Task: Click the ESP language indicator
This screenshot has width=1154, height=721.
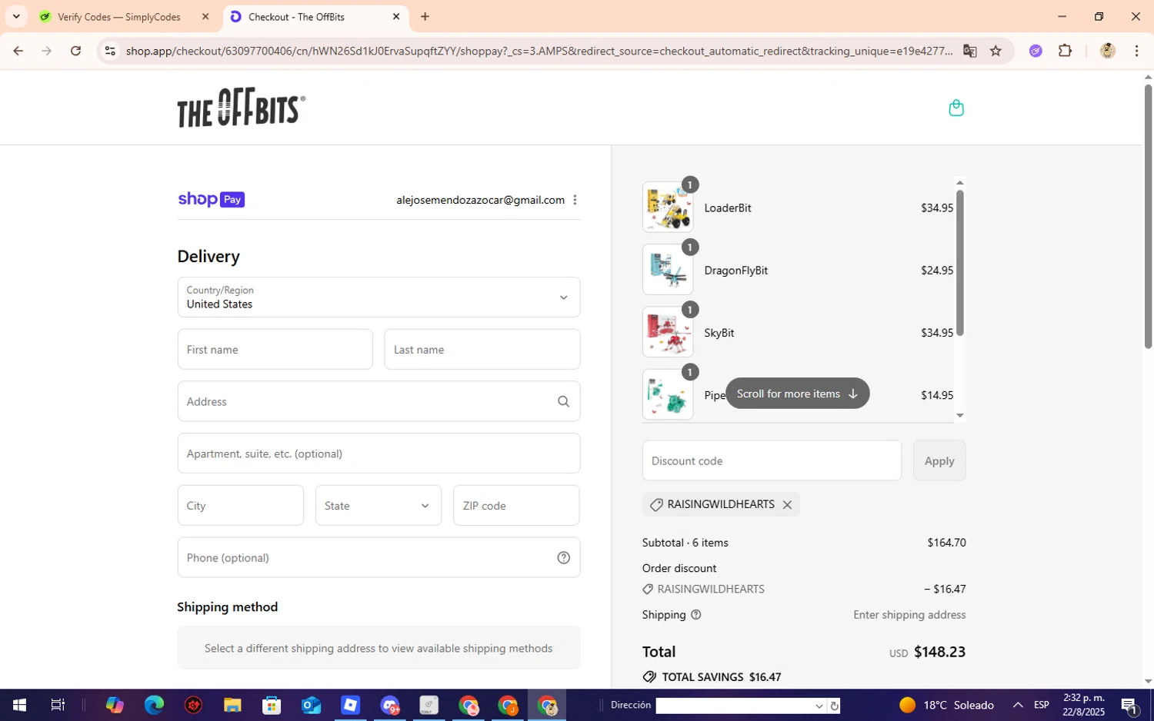Action: tap(1042, 705)
